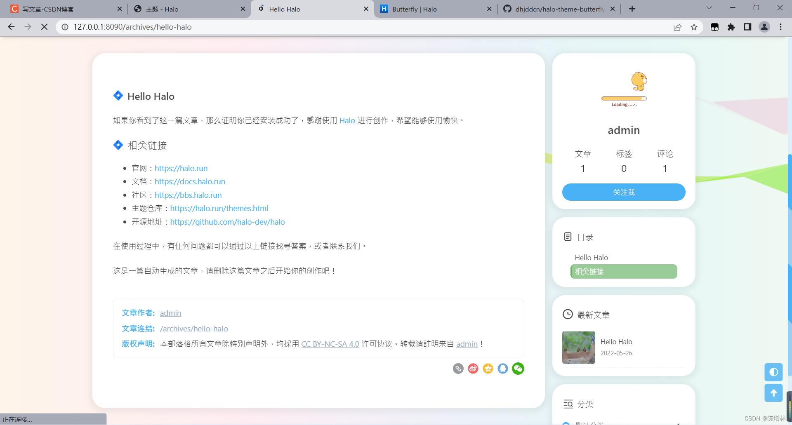Go forward in browser history
Screen dimensions: 792x425
coord(28,27)
